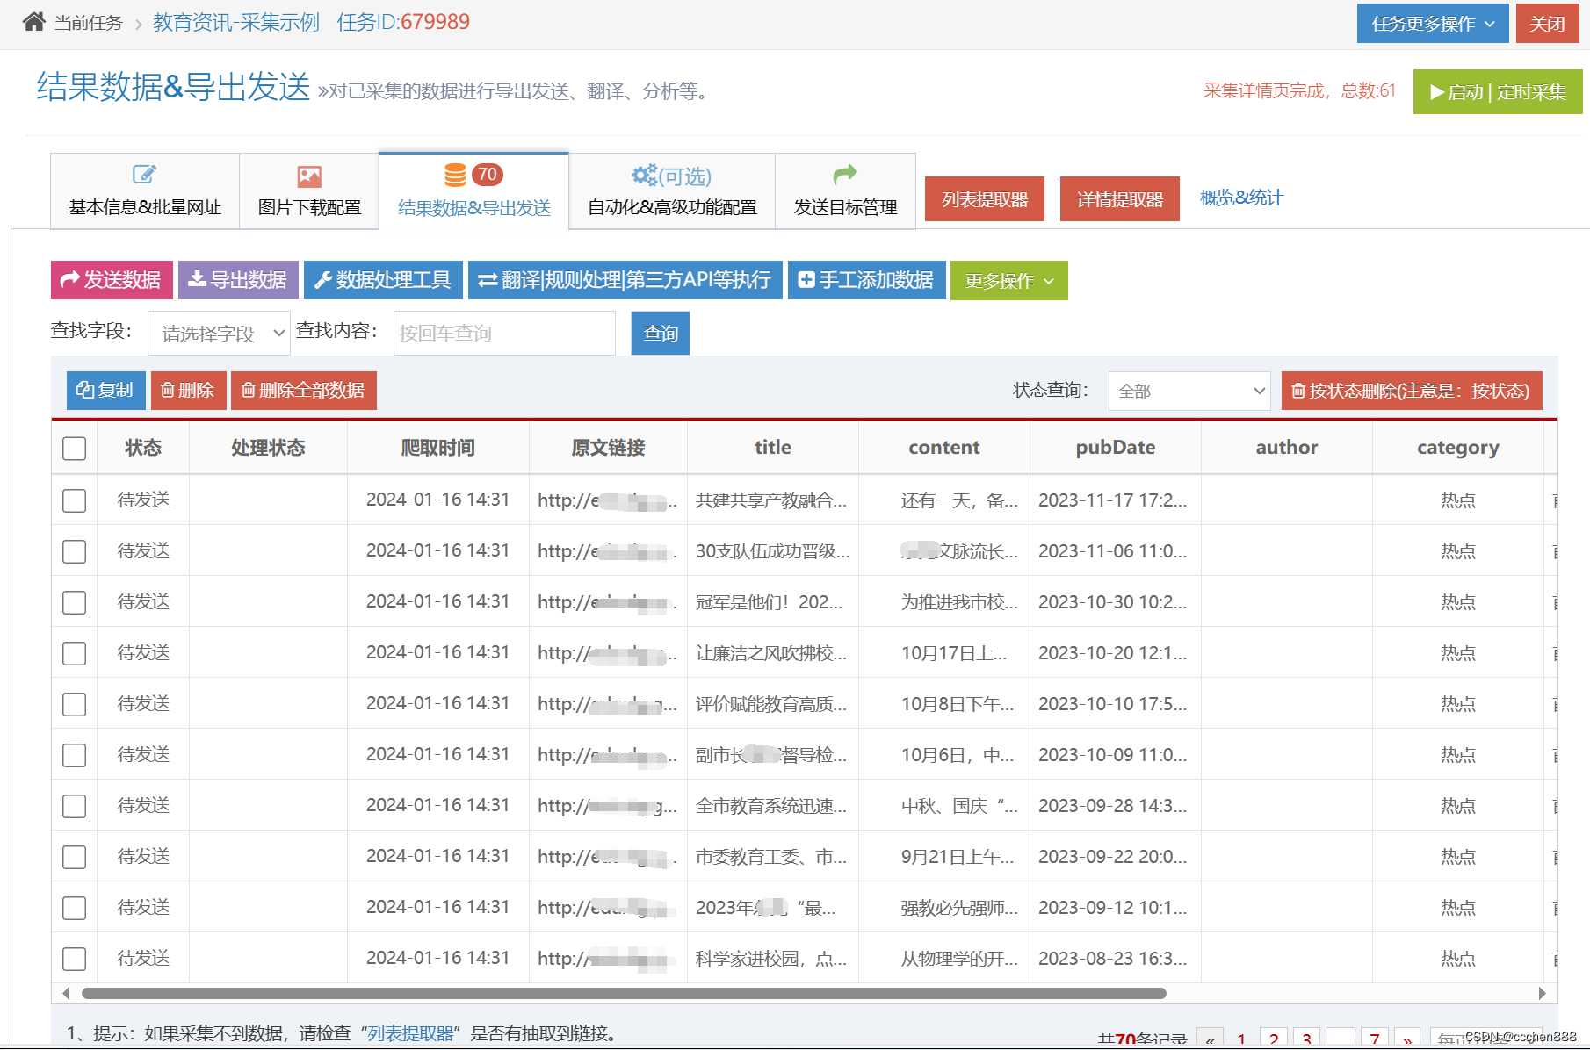Click the purple 导出数据 button
Screen dimensions: 1590x1050
point(238,280)
